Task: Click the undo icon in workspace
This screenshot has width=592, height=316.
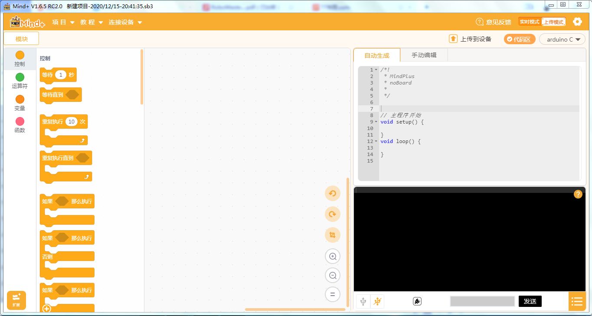Action: (333, 193)
